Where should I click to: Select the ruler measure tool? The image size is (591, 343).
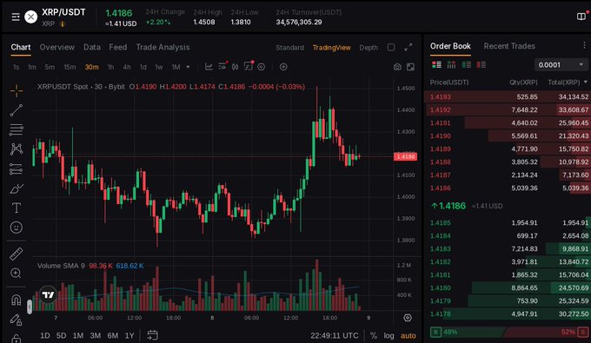(x=17, y=254)
